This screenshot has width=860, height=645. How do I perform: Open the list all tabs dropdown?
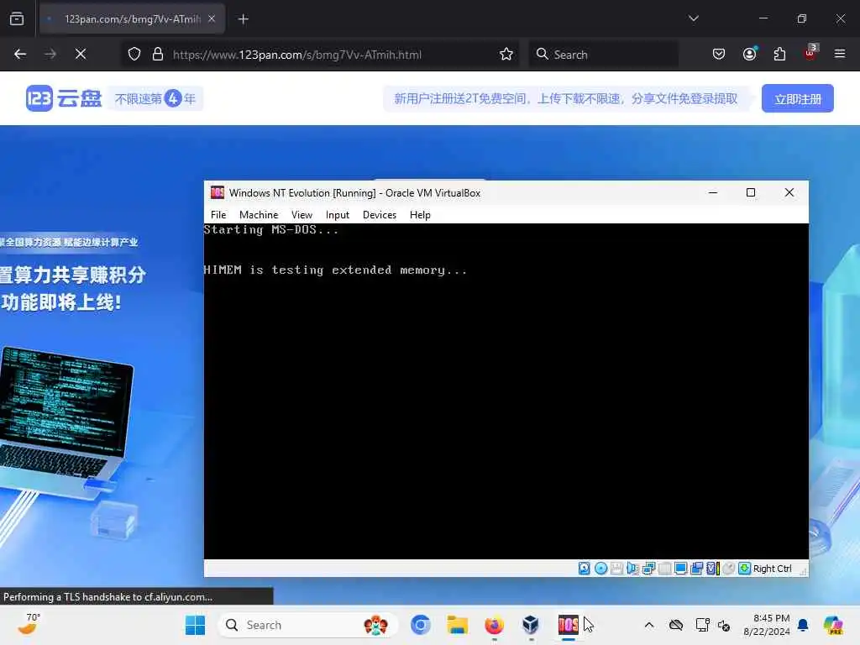tap(693, 18)
